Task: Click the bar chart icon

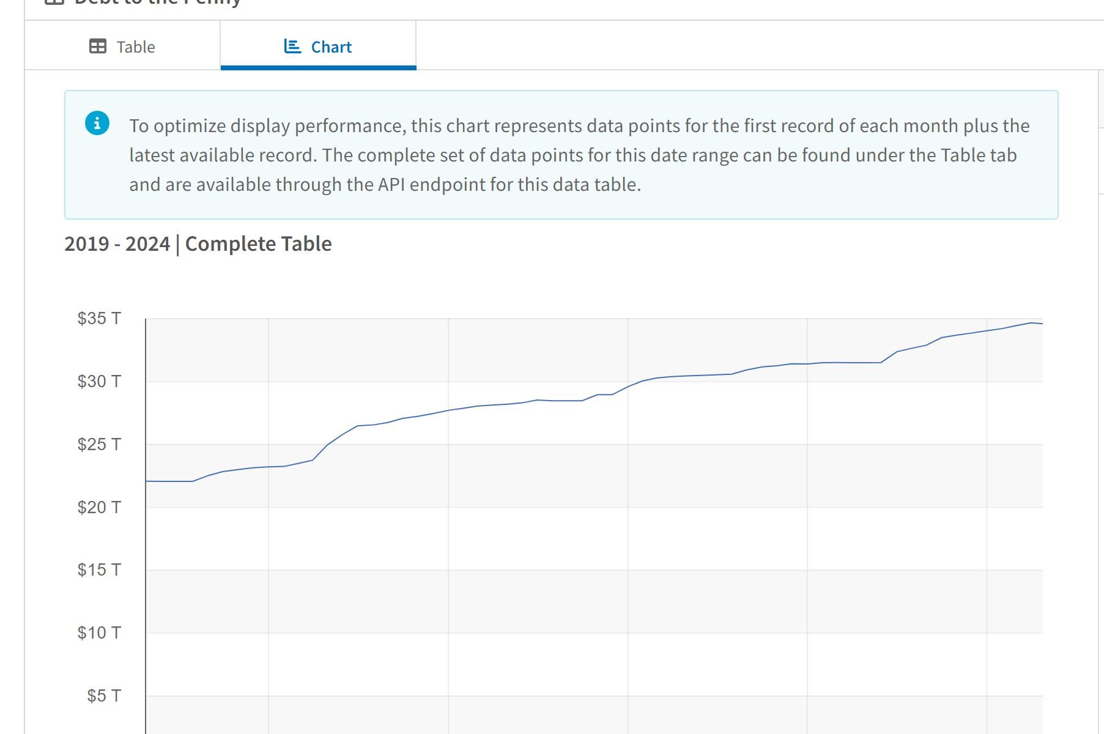Action: point(292,46)
